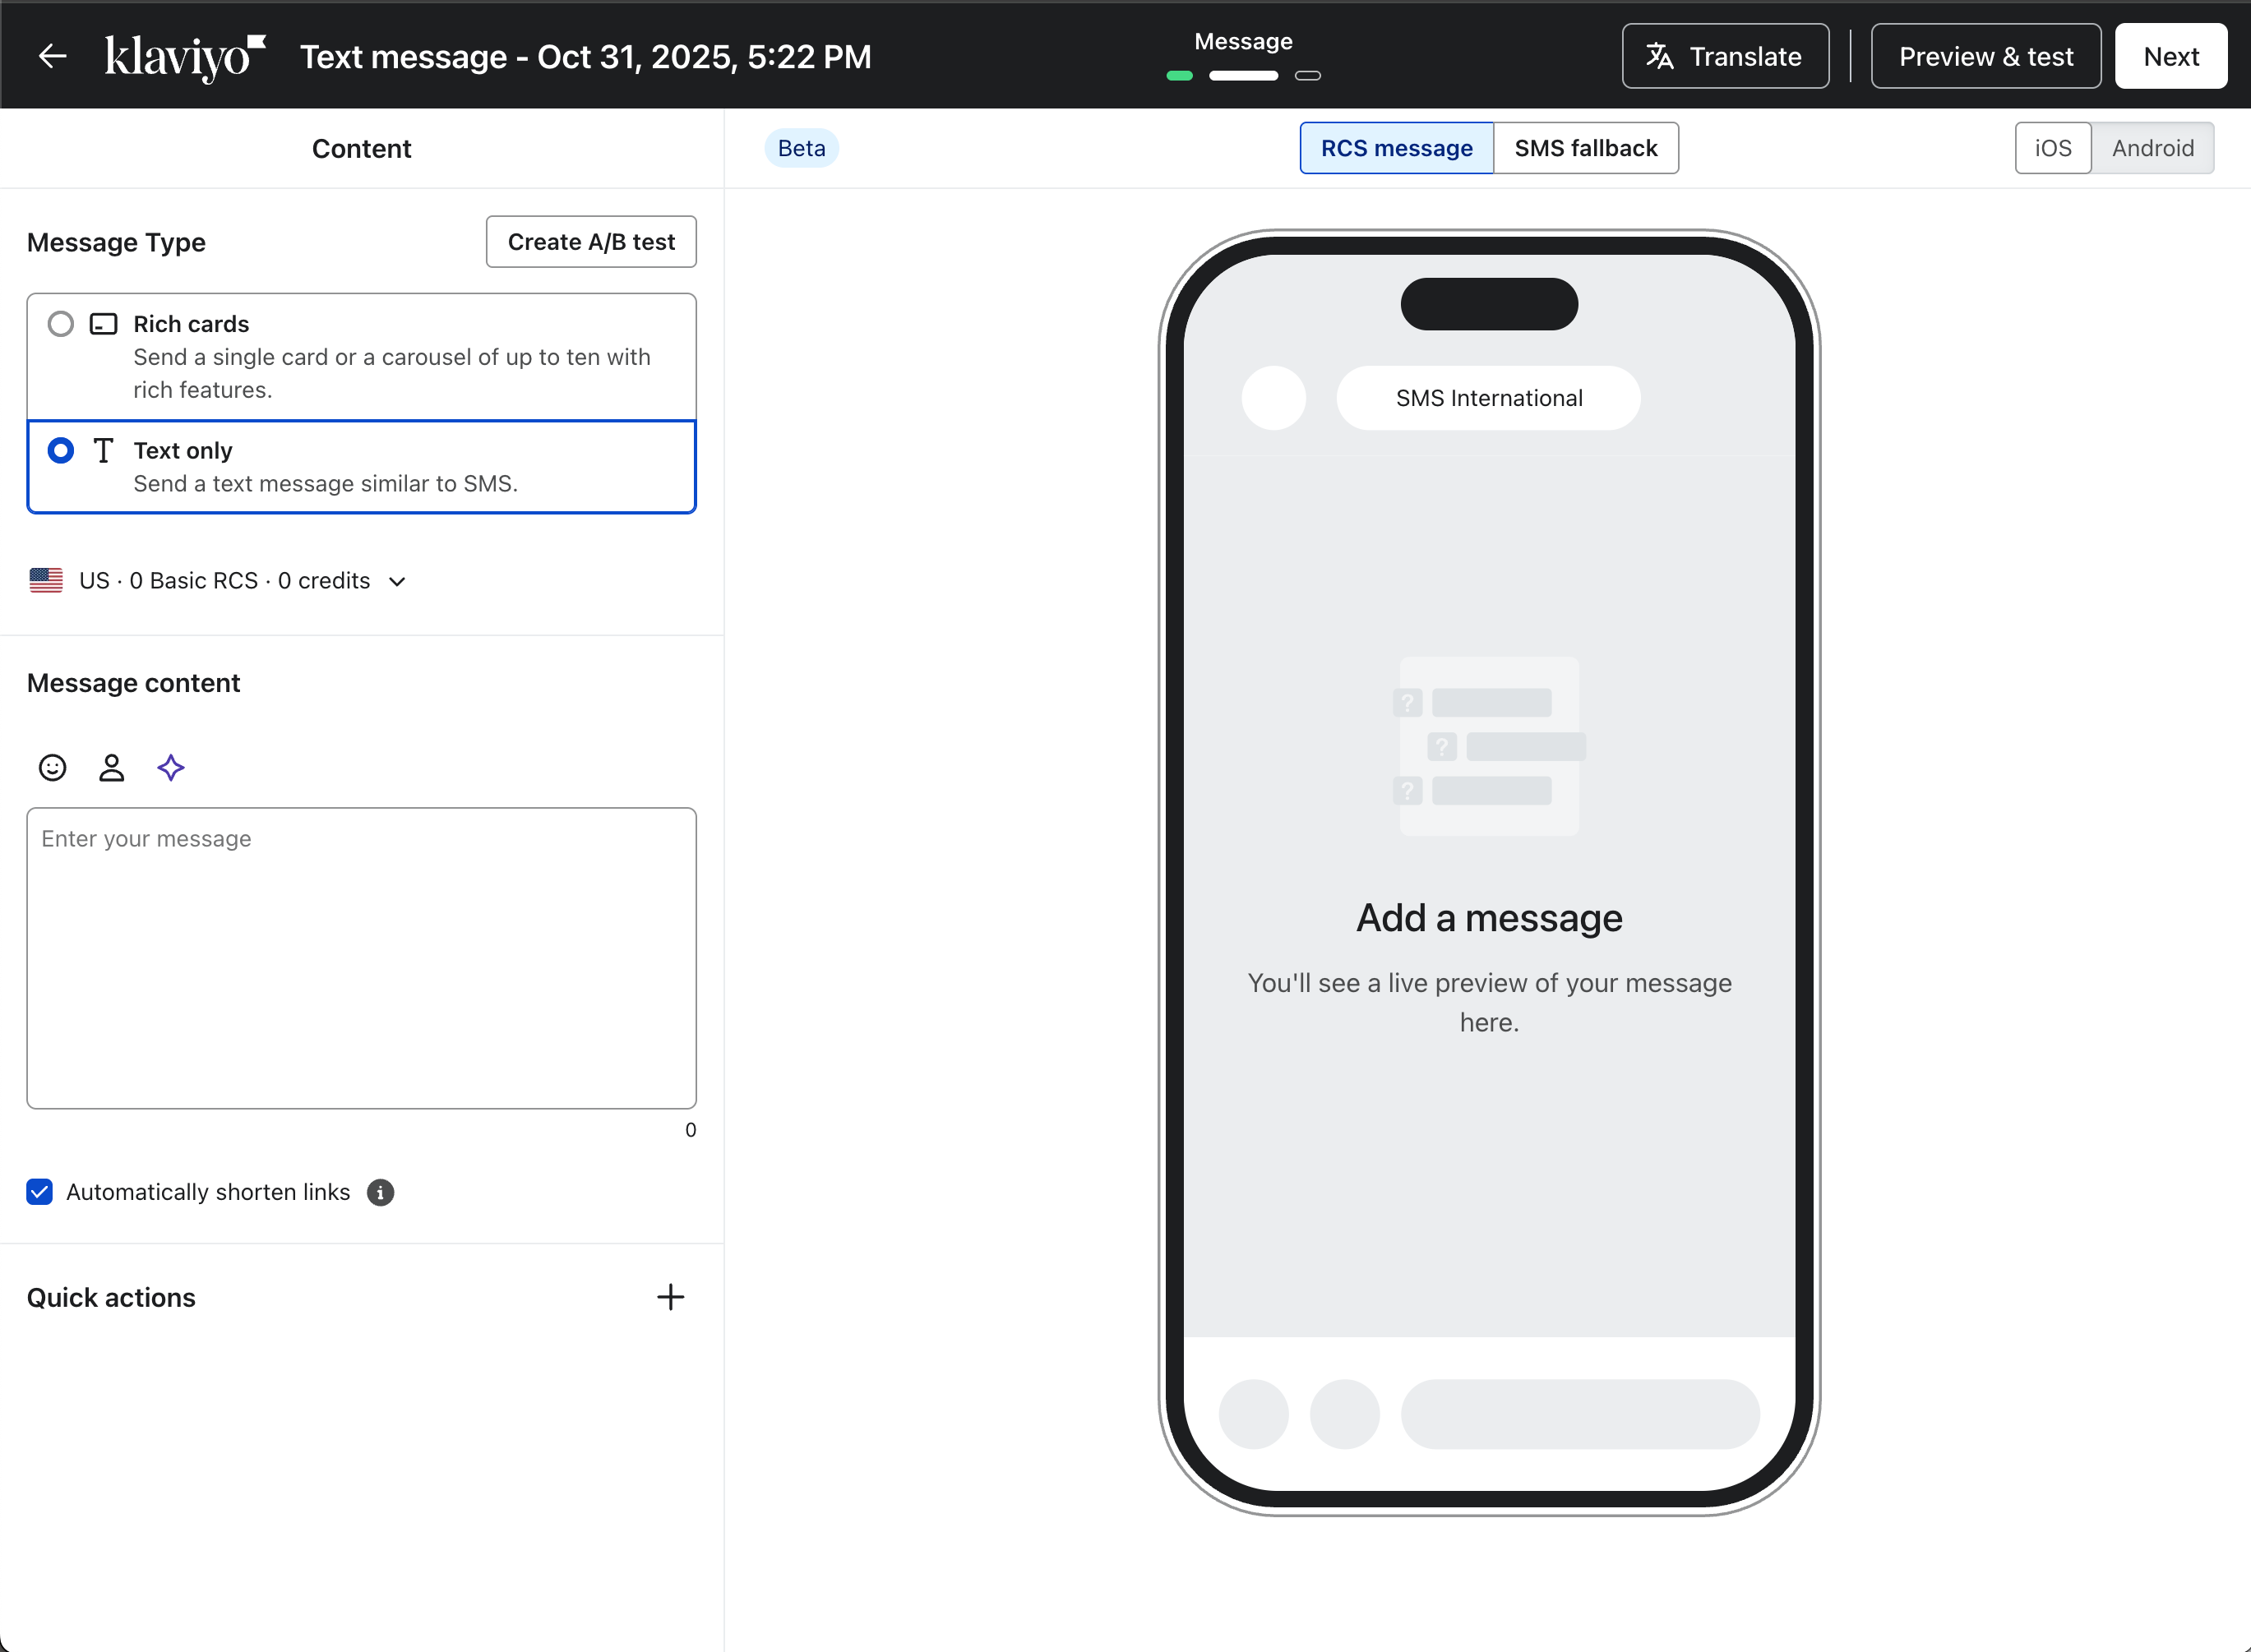This screenshot has height=1652, width=2251.
Task: Click the last step in Message progress bar
Action: pyautogui.click(x=1307, y=75)
